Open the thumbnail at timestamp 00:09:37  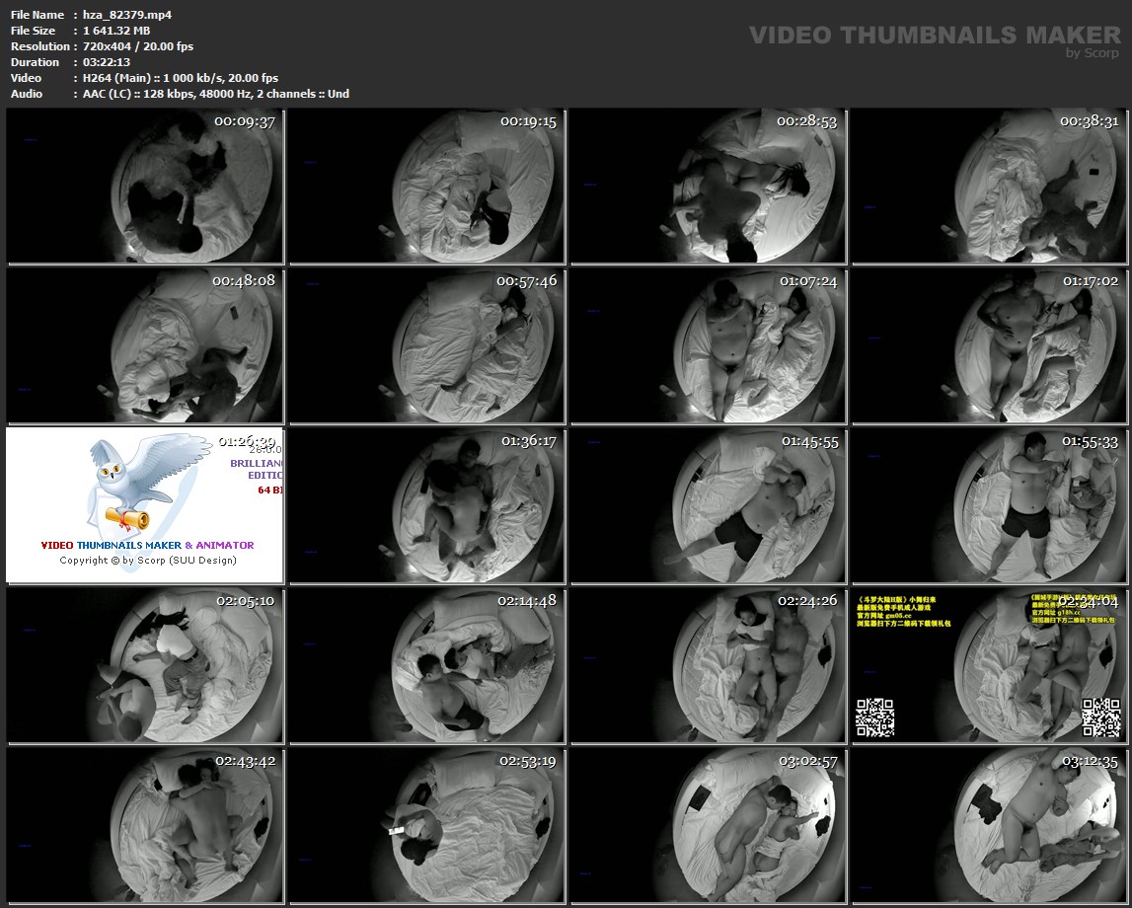click(145, 187)
